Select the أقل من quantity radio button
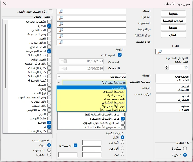Screen dimensions: 193x162 [122, 148]
